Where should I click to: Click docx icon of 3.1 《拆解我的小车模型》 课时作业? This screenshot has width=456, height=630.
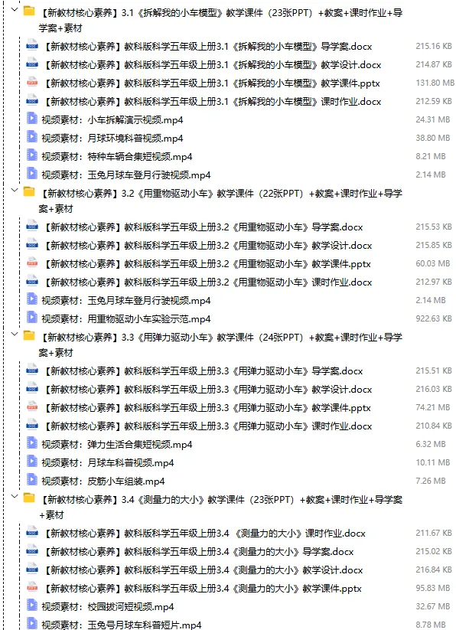click(31, 100)
